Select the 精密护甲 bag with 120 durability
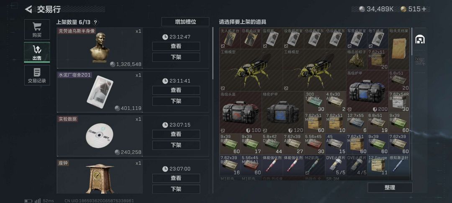This screenshot has width=452, height=203. [283, 112]
